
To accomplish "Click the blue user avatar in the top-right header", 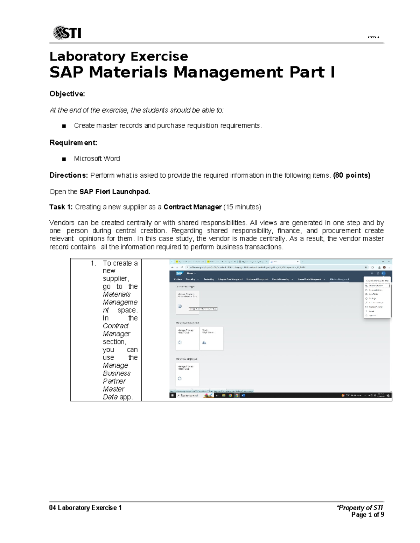I will point(384,273).
